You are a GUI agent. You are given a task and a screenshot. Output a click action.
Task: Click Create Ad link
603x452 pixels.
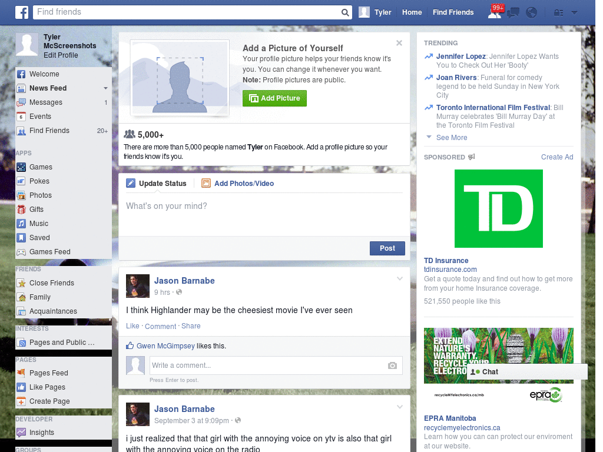point(557,157)
